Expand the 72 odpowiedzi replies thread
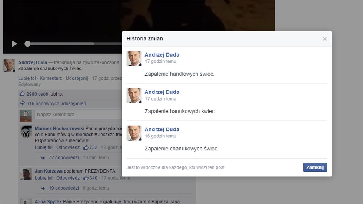 [64, 157]
